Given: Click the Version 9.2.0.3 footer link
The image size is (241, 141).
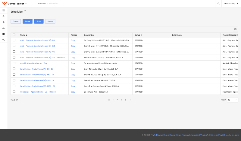Looking at the screenshot, I should pyautogui.click(x=211, y=135).
